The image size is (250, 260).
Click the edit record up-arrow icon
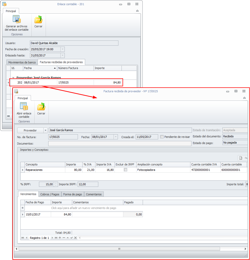tap(68, 238)
